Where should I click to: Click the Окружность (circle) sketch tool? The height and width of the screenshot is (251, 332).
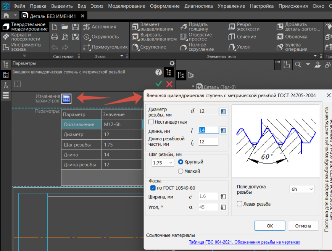point(101,37)
